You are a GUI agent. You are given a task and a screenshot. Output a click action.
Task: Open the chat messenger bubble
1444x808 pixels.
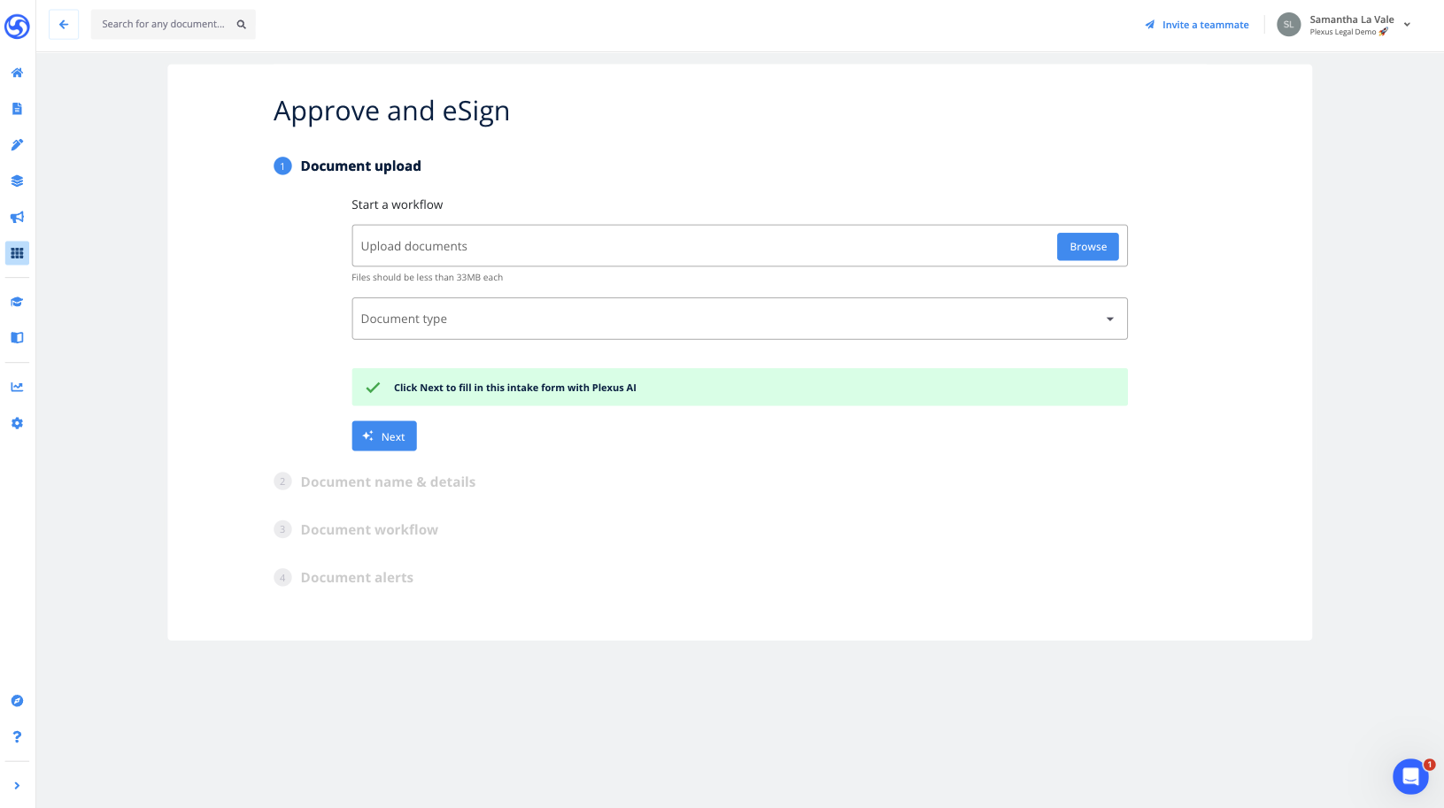[1410, 777]
